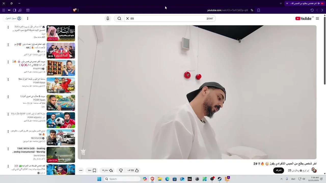Open the Windows Start menu
The height and width of the screenshot is (183, 326).
tap(99, 179)
